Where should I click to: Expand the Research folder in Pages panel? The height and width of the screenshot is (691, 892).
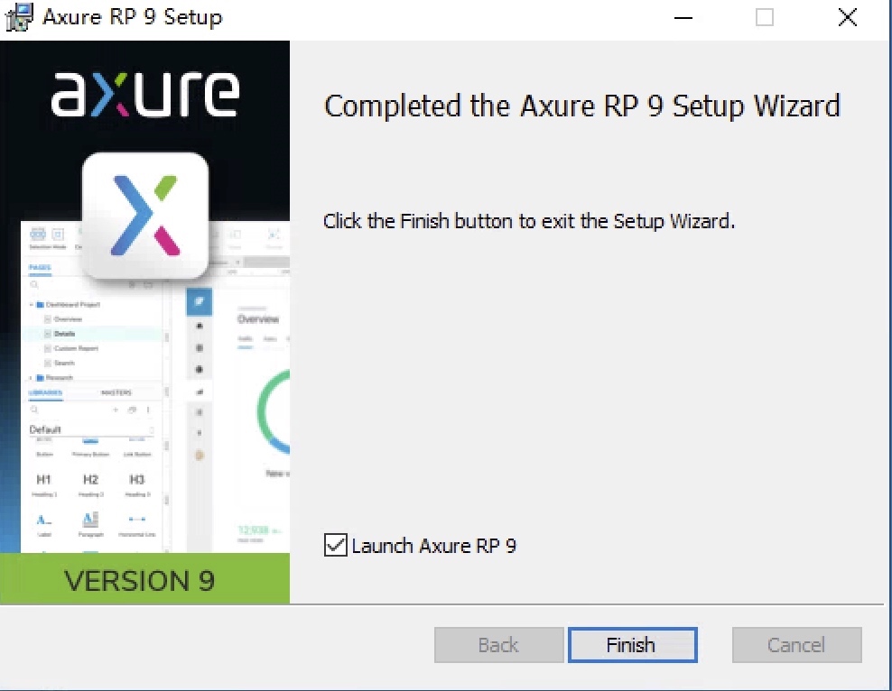click(29, 377)
